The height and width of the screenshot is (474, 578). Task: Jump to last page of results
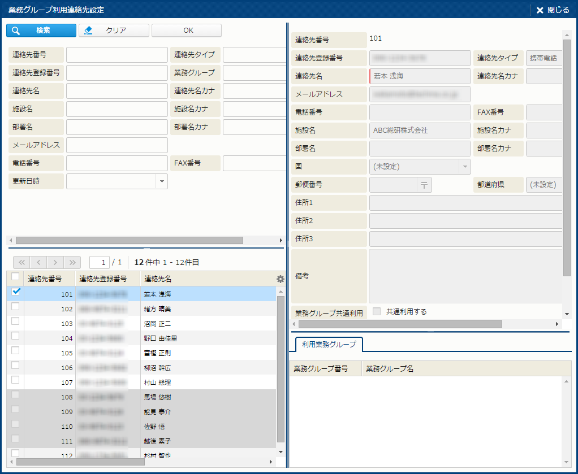click(72, 262)
